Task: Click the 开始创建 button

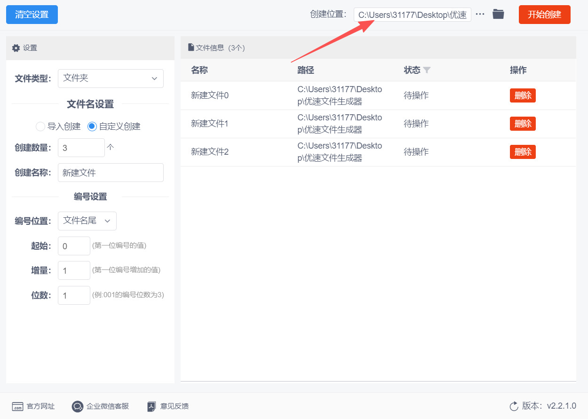Action: 545,15
